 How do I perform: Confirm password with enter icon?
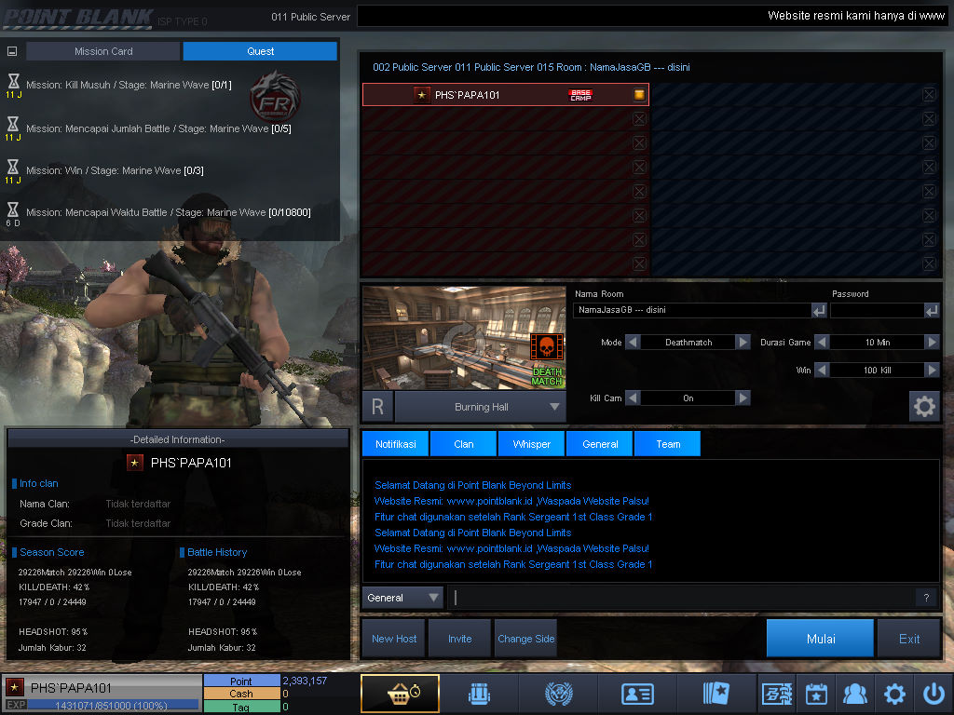click(932, 311)
